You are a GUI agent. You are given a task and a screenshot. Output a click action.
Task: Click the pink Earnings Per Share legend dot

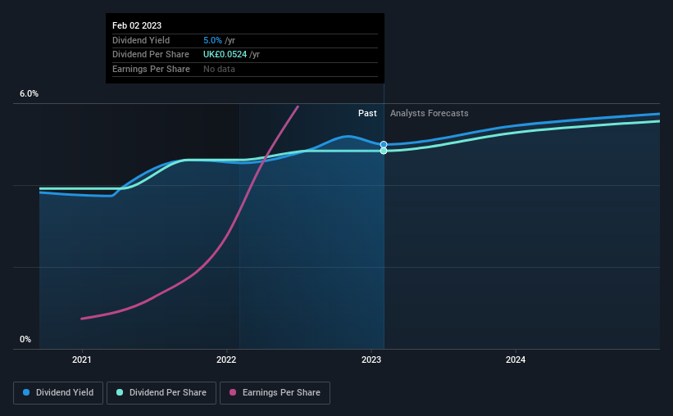[233, 392]
